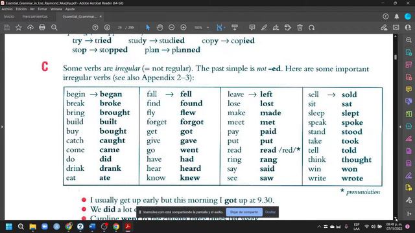Open the fill and sign icon
This screenshot has height=233, width=415.
pos(384,27)
